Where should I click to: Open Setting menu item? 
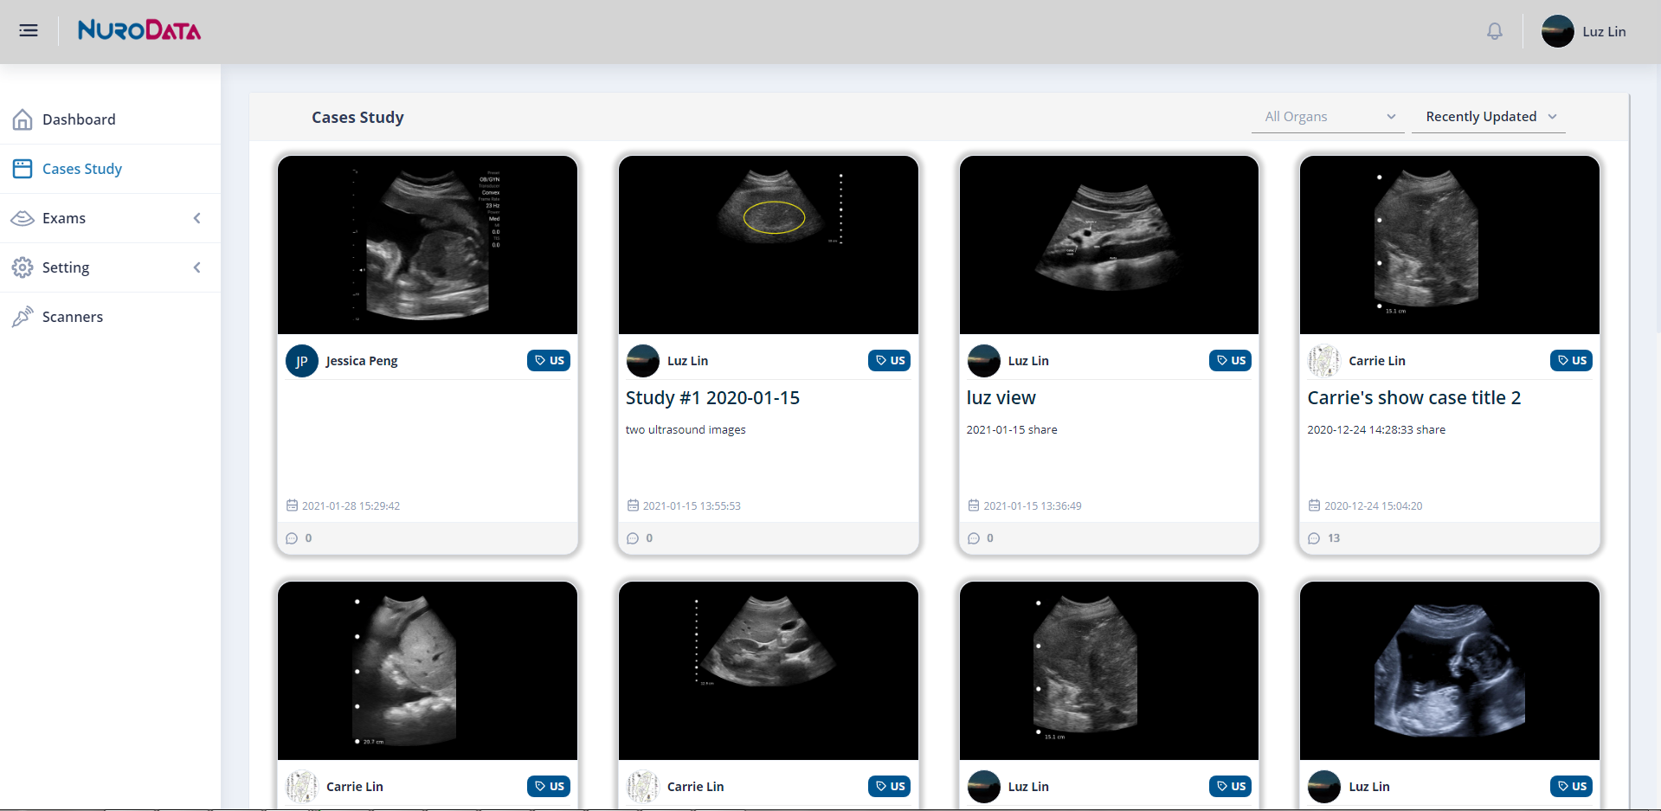[x=110, y=267]
